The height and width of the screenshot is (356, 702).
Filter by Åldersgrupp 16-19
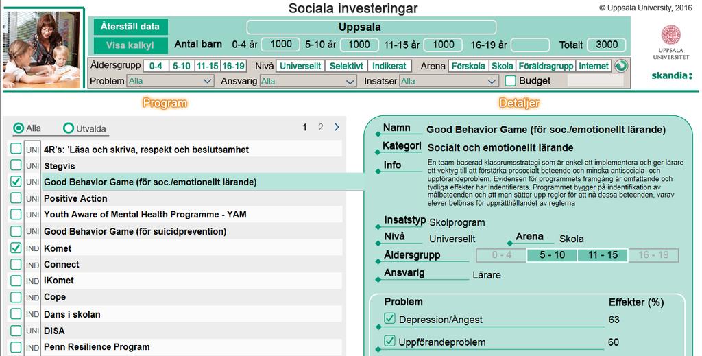(x=233, y=66)
